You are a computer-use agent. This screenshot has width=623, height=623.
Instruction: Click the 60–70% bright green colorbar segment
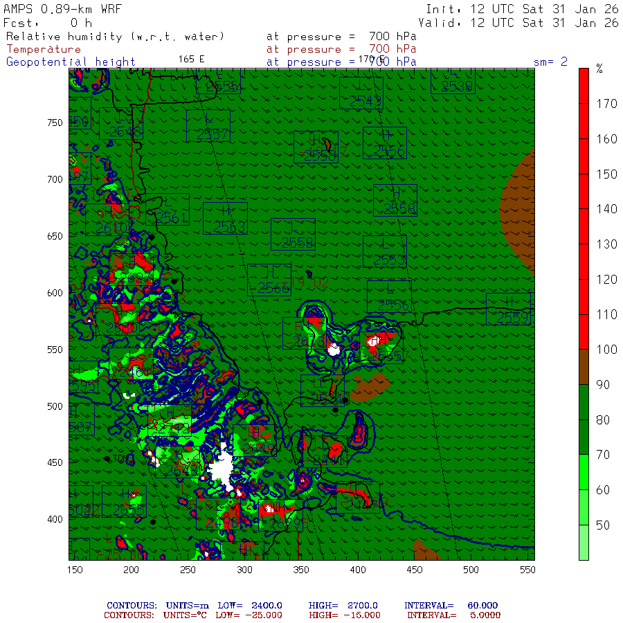[x=584, y=472]
